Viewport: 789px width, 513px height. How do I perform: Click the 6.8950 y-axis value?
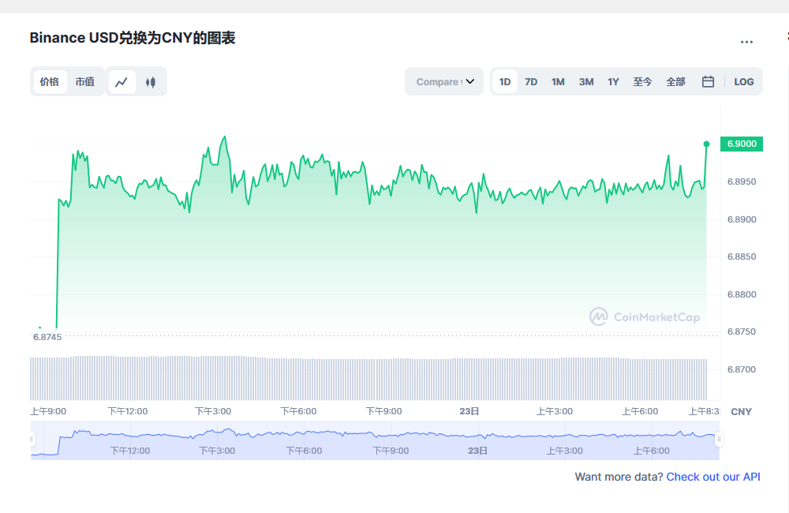(742, 182)
